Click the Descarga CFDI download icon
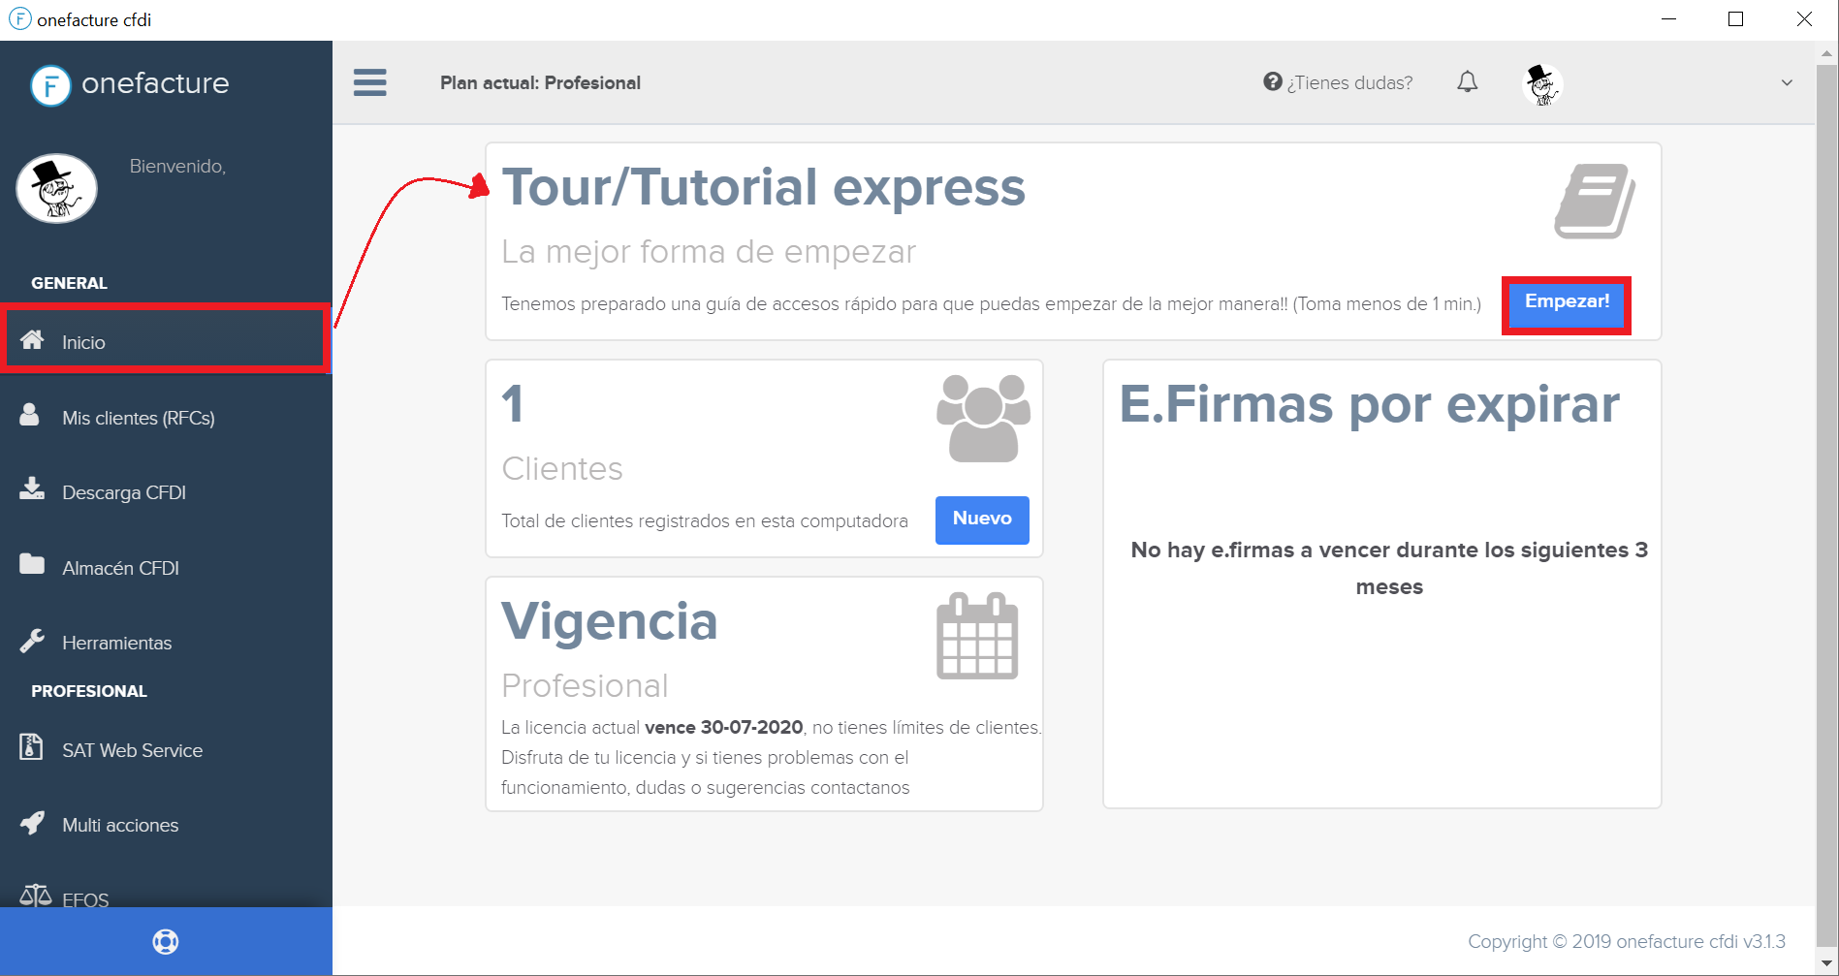This screenshot has height=976, width=1839. 30,489
